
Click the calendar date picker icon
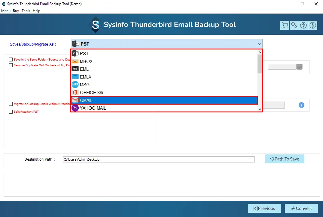(299, 67)
